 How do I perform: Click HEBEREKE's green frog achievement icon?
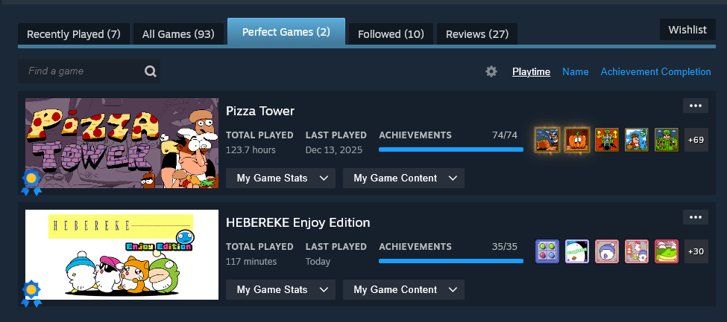pyautogui.click(x=666, y=251)
